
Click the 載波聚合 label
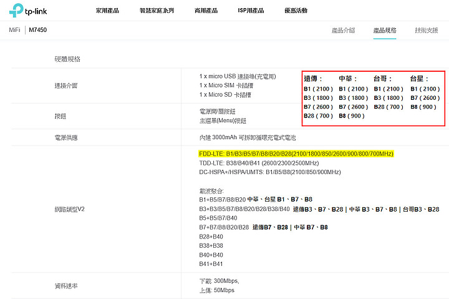click(211, 191)
